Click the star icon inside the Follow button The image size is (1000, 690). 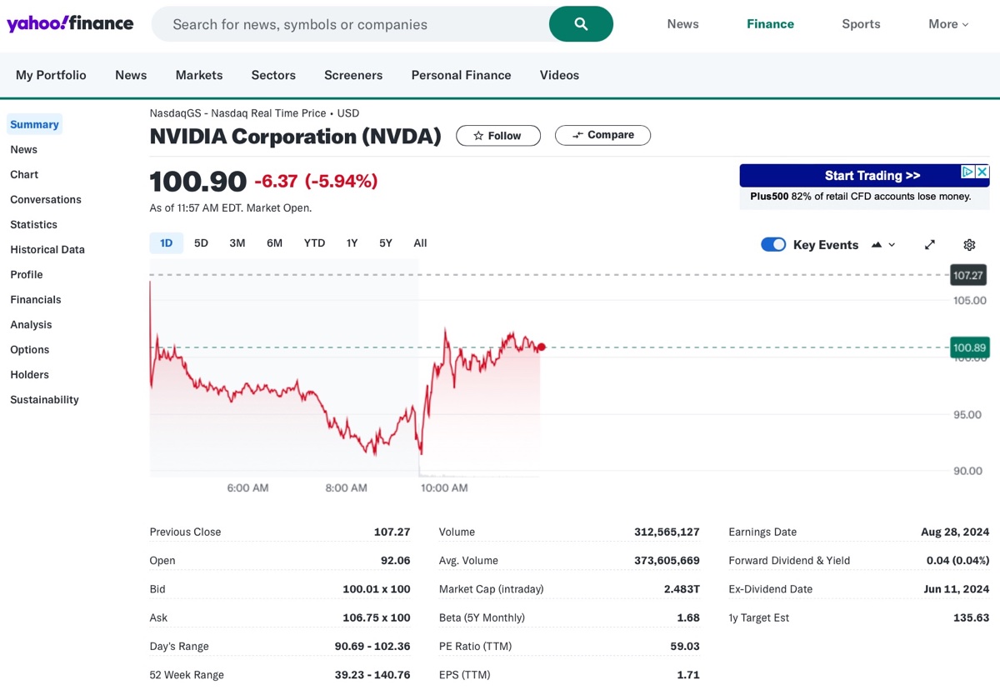[x=478, y=135]
